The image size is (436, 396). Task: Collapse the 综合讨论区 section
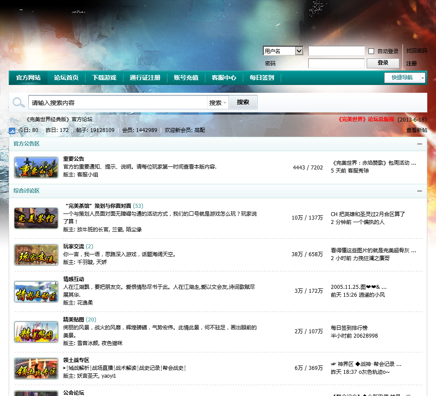tap(419, 191)
